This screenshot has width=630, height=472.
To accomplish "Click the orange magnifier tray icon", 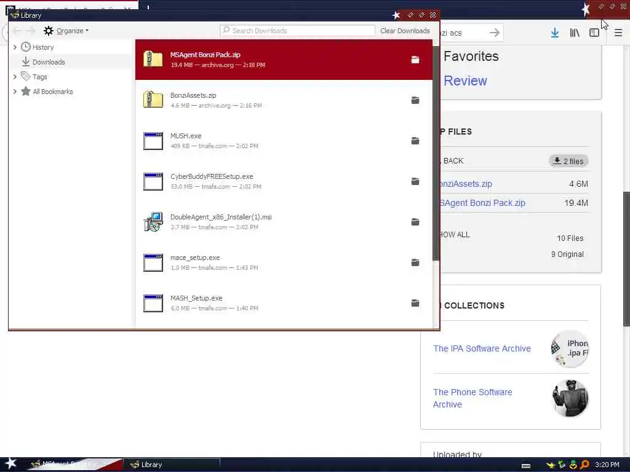I will pos(585,465).
